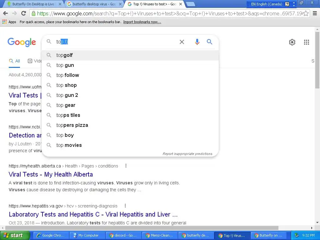Open the Windows Start button
320x240 pixels.
14,236
